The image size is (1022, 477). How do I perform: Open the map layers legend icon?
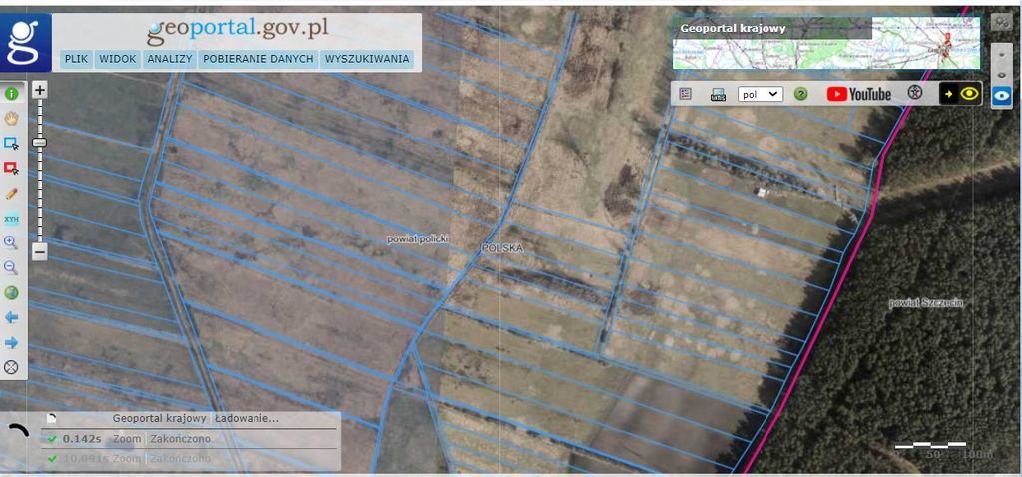pos(685,94)
